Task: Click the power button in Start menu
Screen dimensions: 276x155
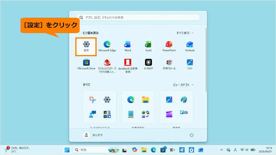Action: point(192,135)
